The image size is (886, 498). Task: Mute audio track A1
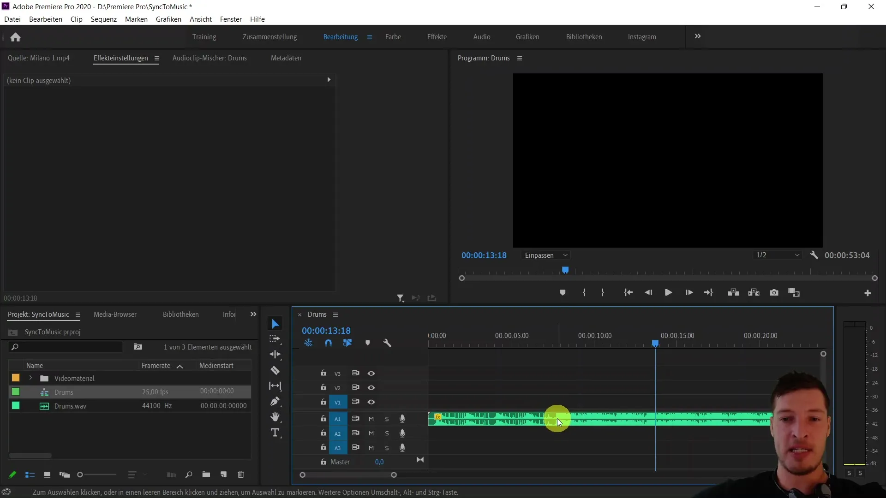pyautogui.click(x=371, y=419)
